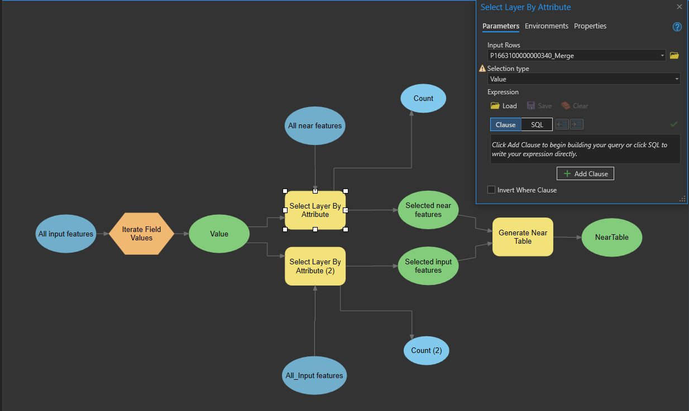689x411 pixels.
Task: Select the All near features ellipse
Action: 315,125
